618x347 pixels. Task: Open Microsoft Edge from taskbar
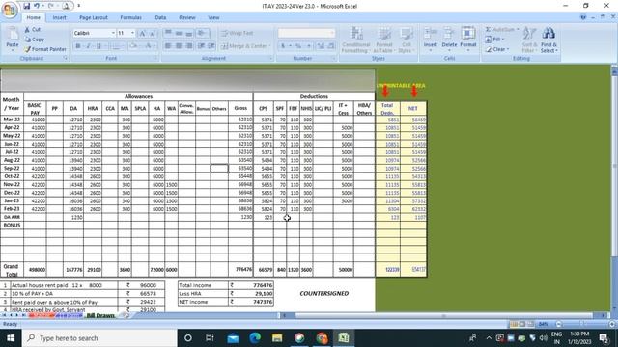255,338
